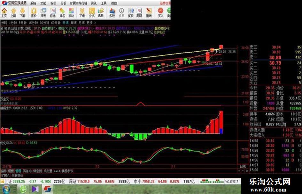Click the 中小 7958.32 index in status bar
Image resolution: width=302 pixels, height=194 pixels.
(x=144, y=181)
